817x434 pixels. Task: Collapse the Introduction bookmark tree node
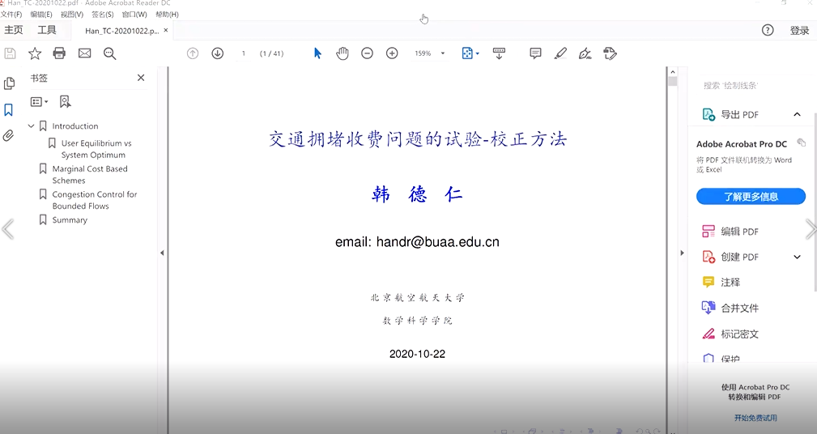(x=31, y=126)
